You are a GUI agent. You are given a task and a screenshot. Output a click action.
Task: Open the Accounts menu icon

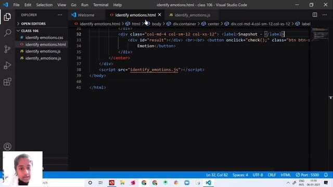[x=7, y=146]
